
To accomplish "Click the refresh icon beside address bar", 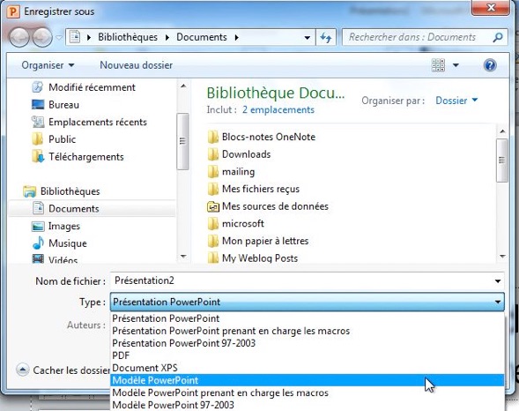I will point(326,37).
